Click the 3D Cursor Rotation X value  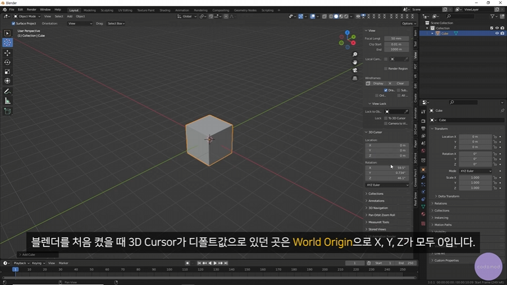[387, 168]
